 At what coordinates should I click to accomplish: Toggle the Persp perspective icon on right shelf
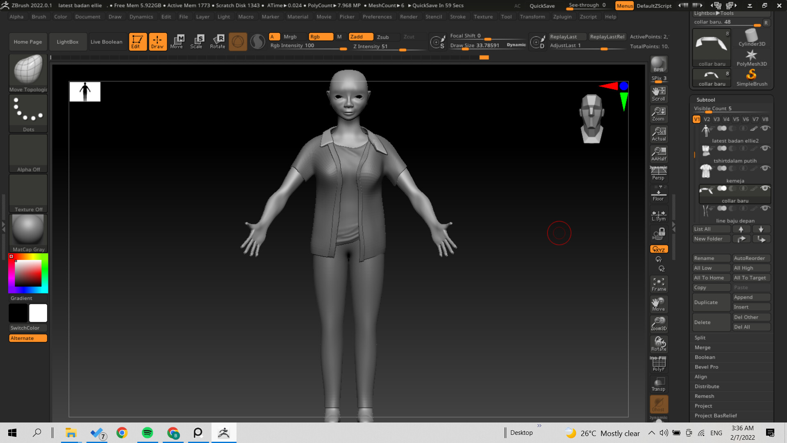point(658,172)
